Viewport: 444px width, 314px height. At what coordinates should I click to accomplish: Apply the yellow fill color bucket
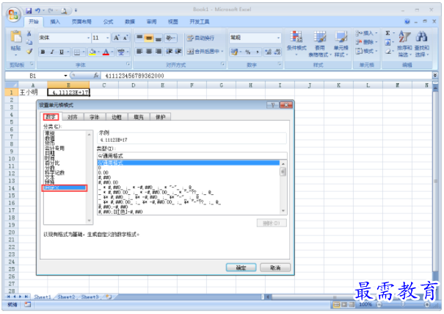[x=92, y=52]
